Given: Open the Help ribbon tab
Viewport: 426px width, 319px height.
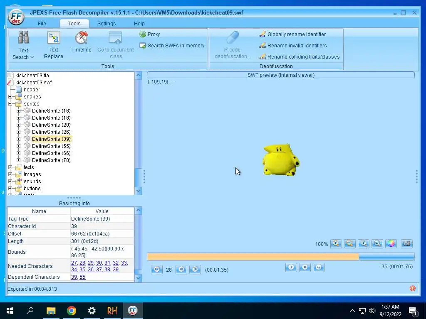Looking at the screenshot, I should (x=139, y=24).
